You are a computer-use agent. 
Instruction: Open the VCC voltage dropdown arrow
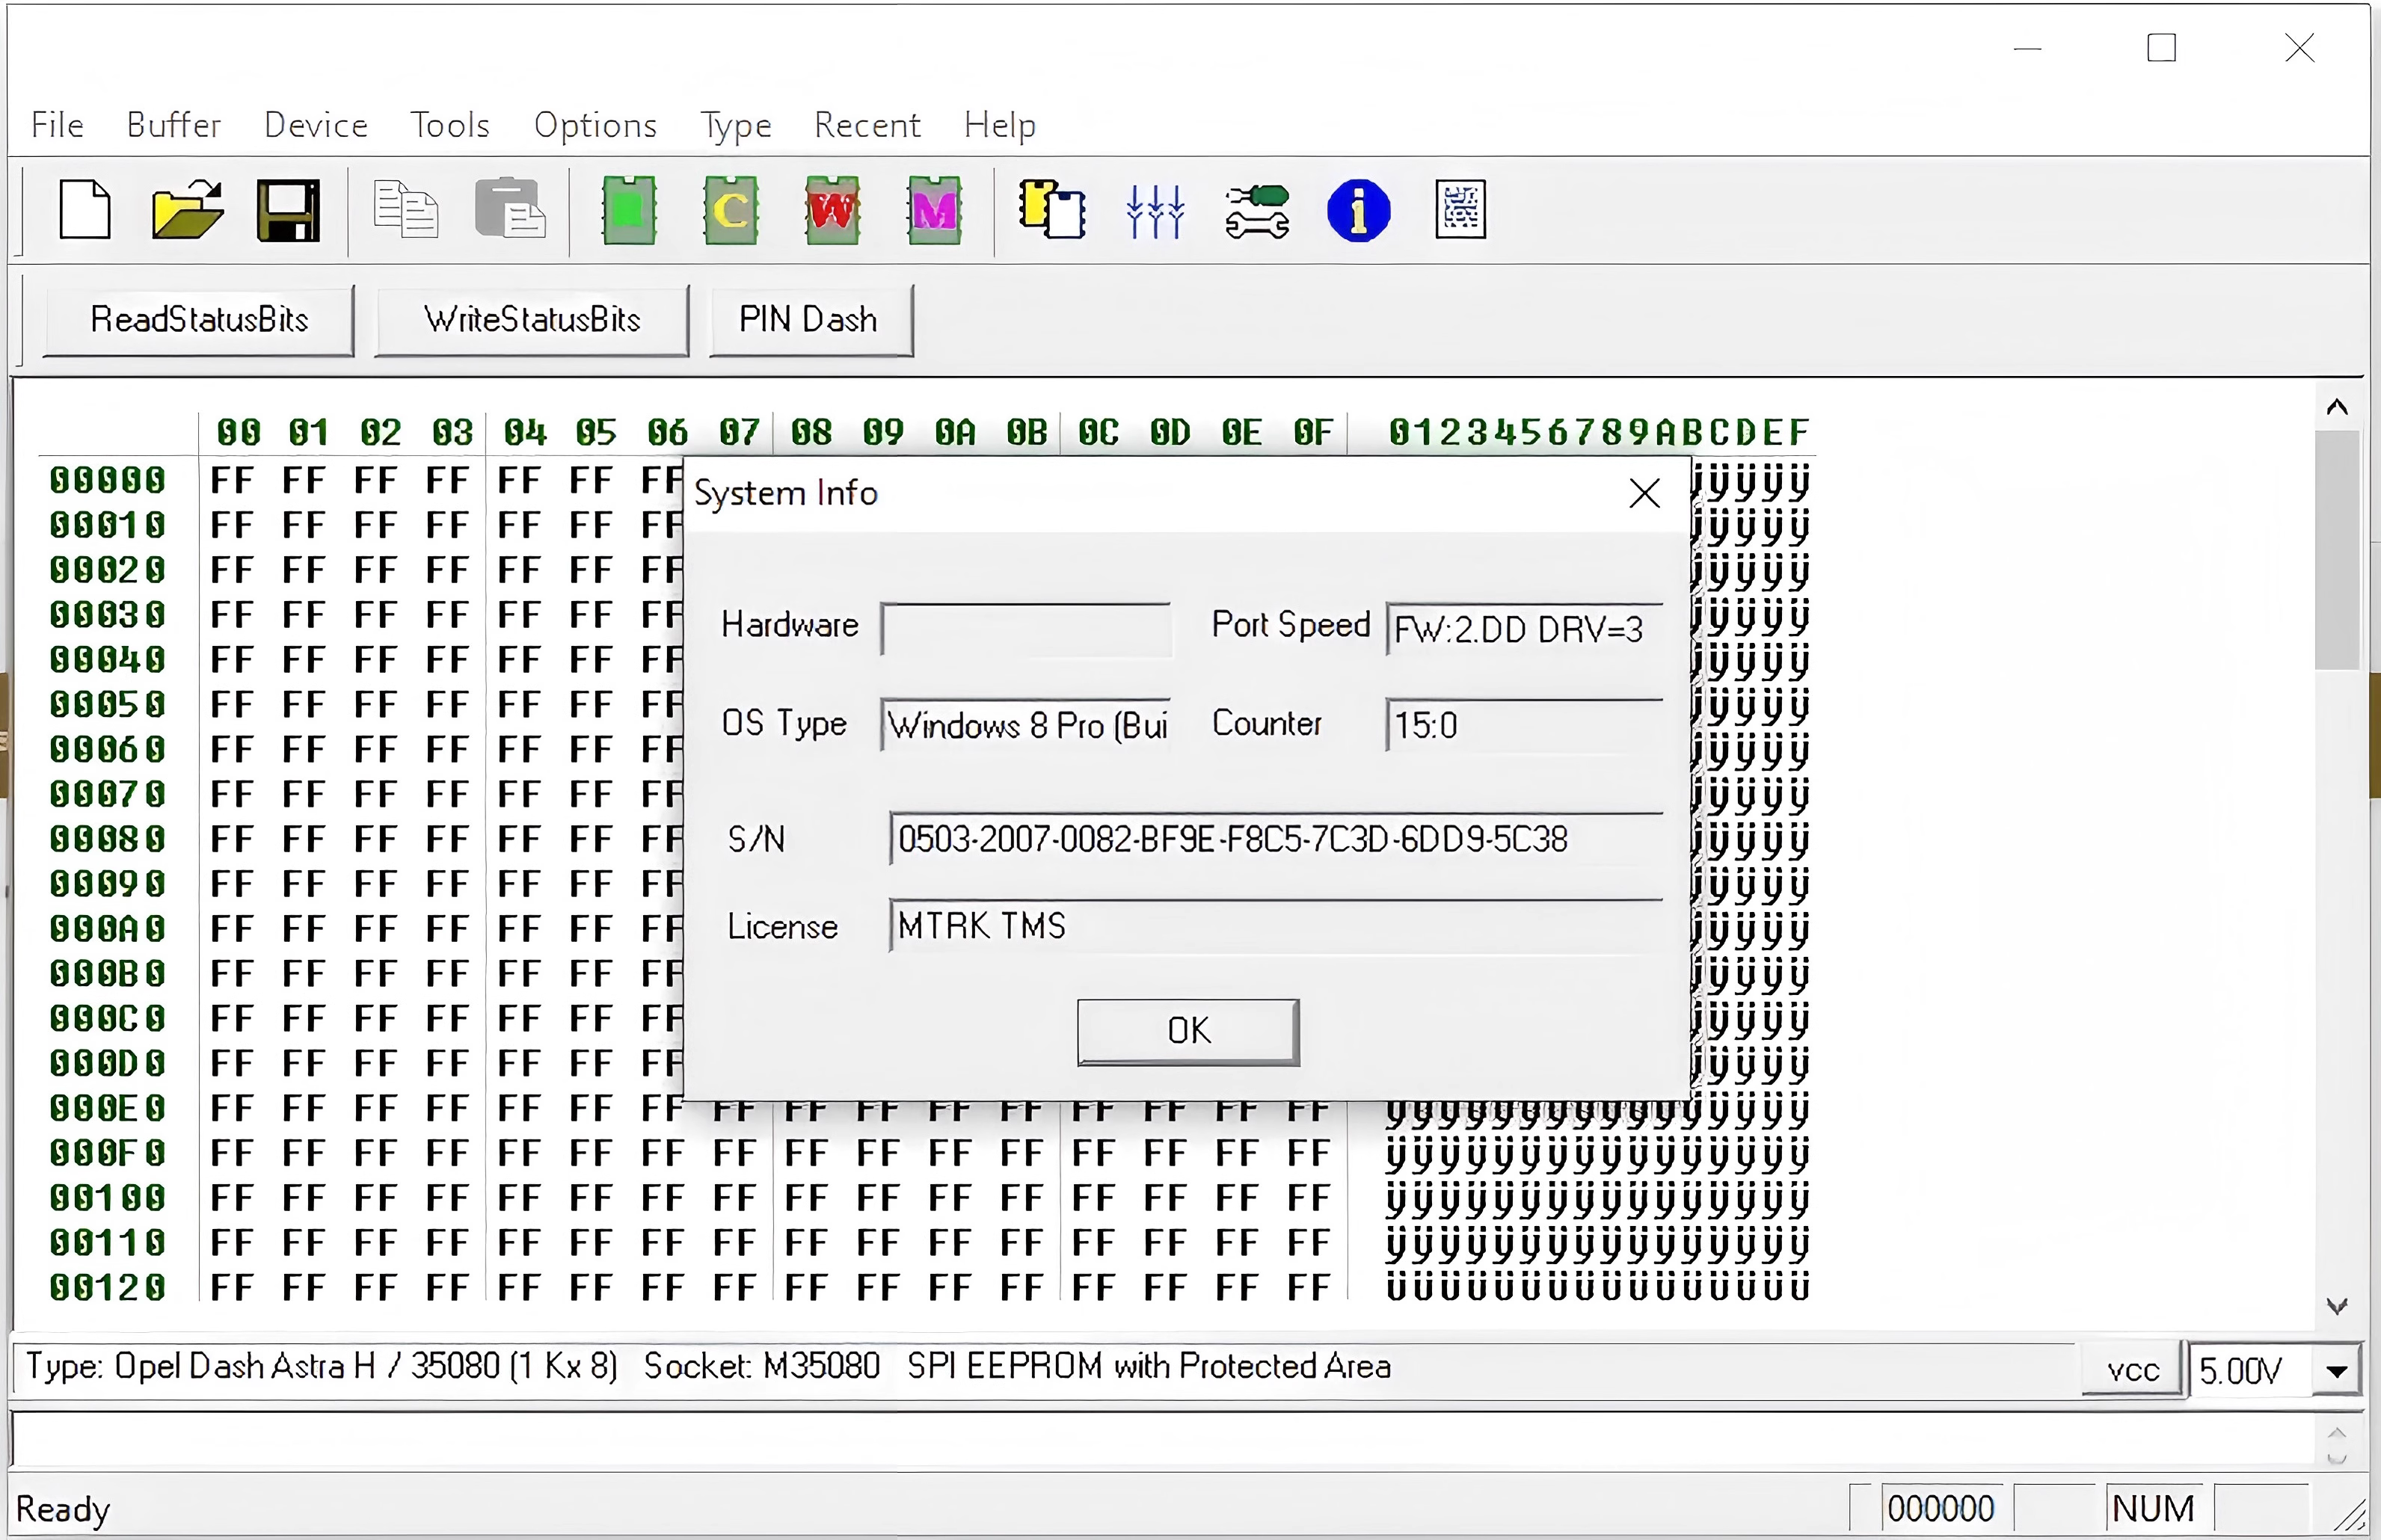click(2337, 1371)
